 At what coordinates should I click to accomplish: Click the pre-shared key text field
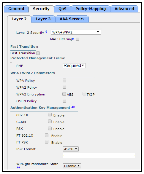click(x=99, y=155)
